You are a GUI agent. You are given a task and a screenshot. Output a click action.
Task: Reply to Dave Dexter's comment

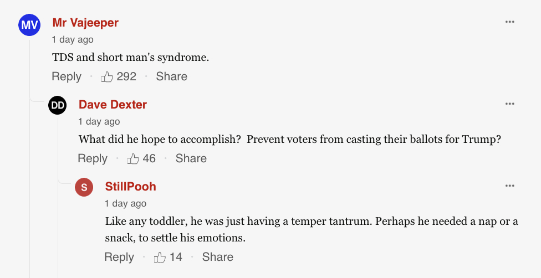click(x=93, y=158)
